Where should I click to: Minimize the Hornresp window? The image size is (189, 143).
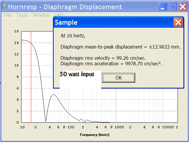click(163, 7)
